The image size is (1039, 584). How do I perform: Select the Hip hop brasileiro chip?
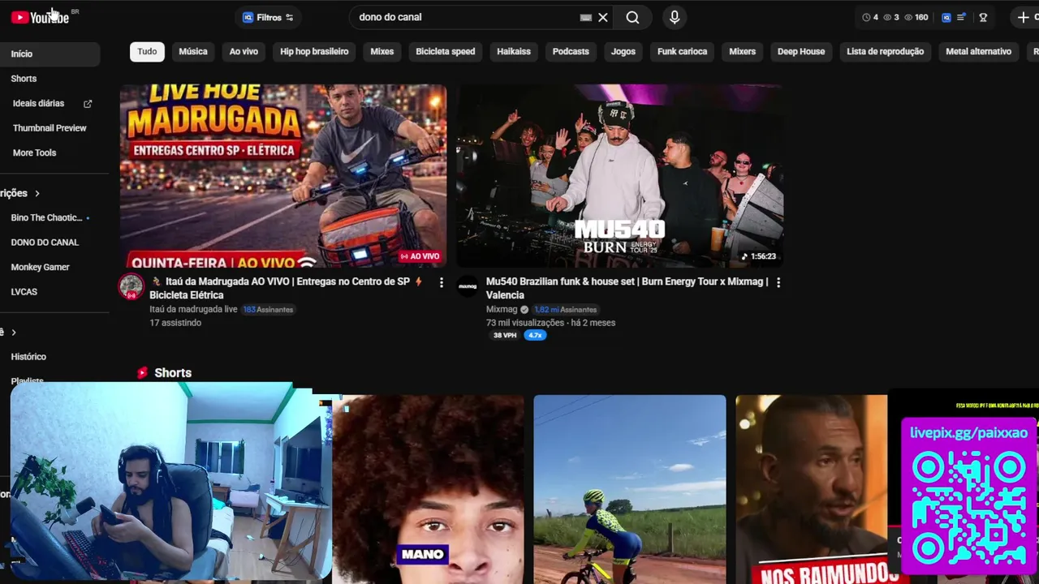(314, 51)
